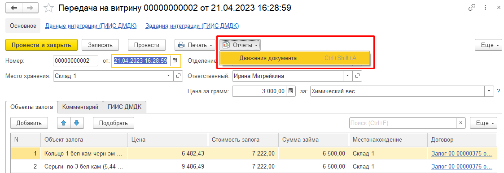Expand the Химический вес dropdown arrow
Image resolution: width=504 pixels, height=173 pixels.
tap(489, 91)
